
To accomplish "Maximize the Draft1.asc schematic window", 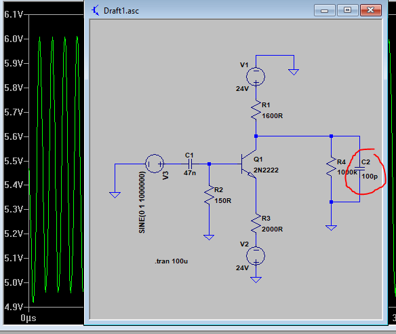I will (x=347, y=10).
